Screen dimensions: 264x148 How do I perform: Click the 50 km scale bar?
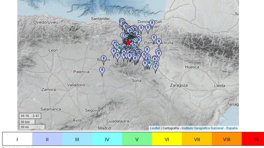[x=27, y=122]
